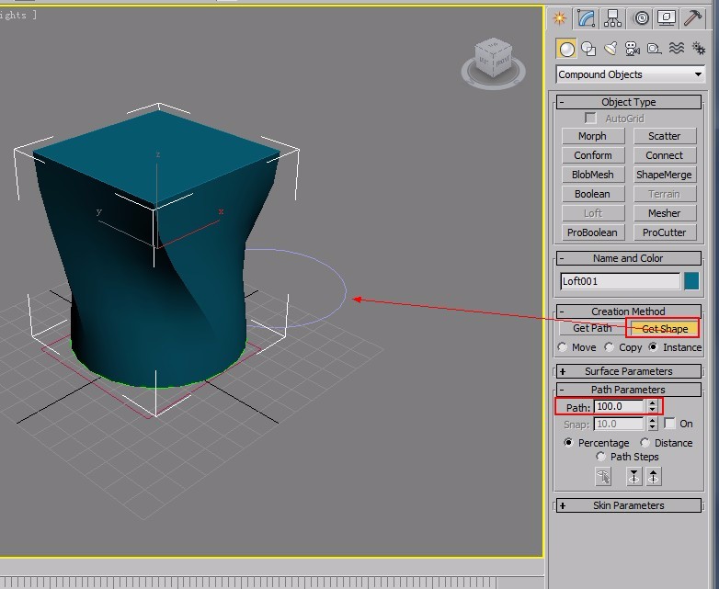
Task: Select the Space Warps category icon
Action: click(x=677, y=49)
